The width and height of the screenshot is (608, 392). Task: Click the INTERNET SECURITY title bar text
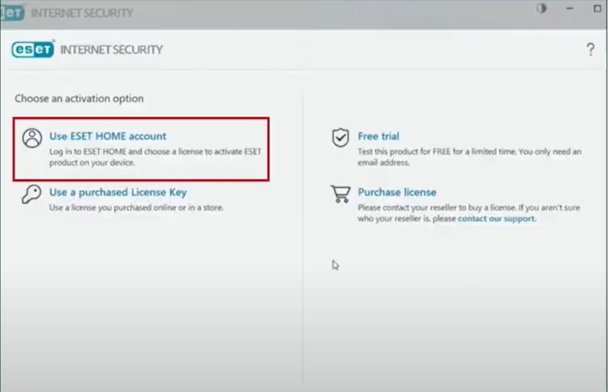[81, 13]
